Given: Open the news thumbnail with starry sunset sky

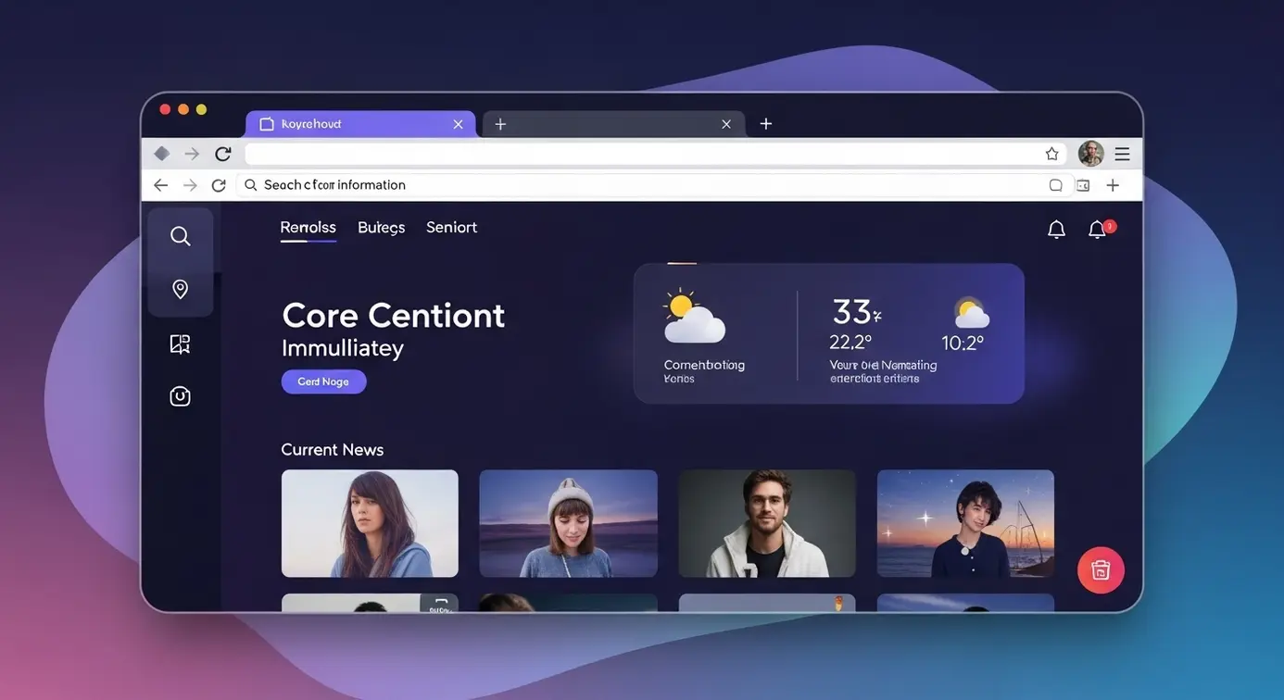Looking at the screenshot, I should 965,523.
